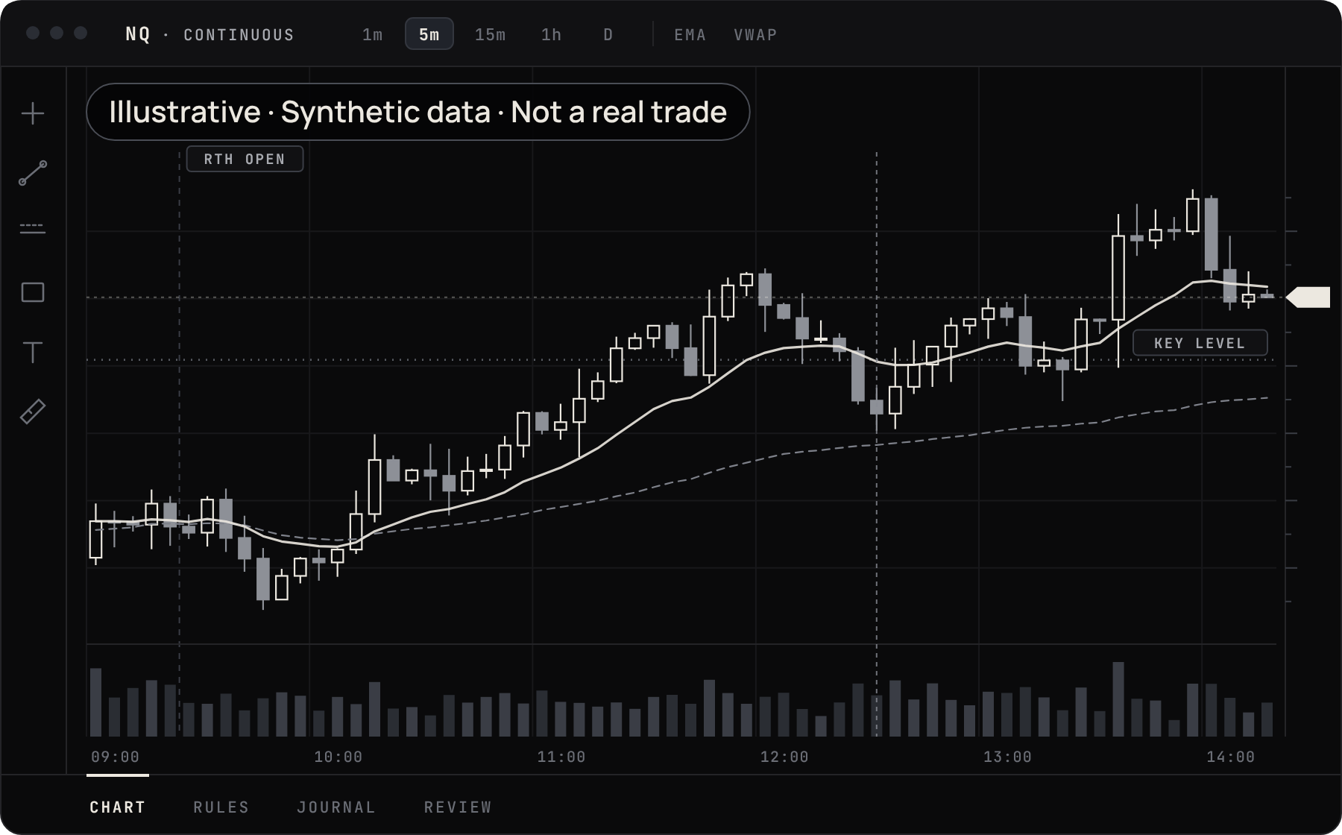Click the 14:00 time axis label
The height and width of the screenshot is (835, 1342).
pyautogui.click(x=1231, y=757)
